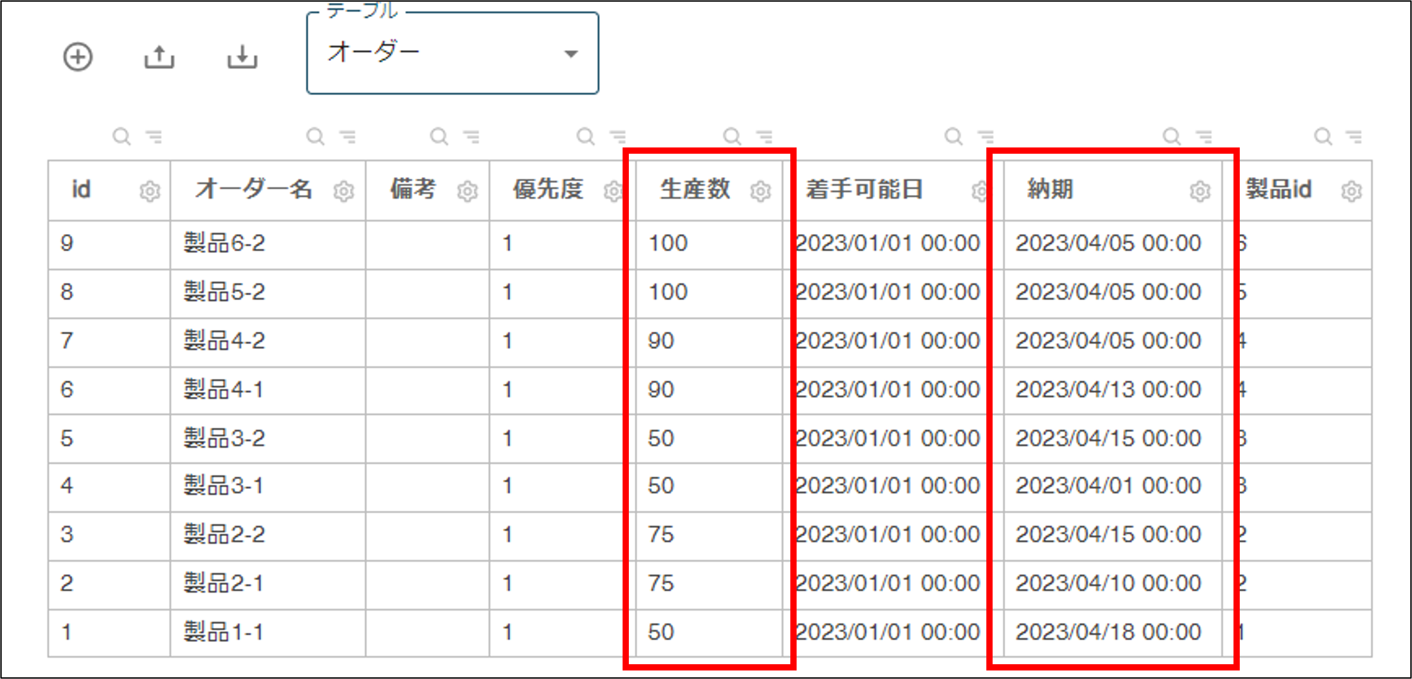
Task: Open settings gear in 着手可能日 column header
Action: tap(980, 191)
